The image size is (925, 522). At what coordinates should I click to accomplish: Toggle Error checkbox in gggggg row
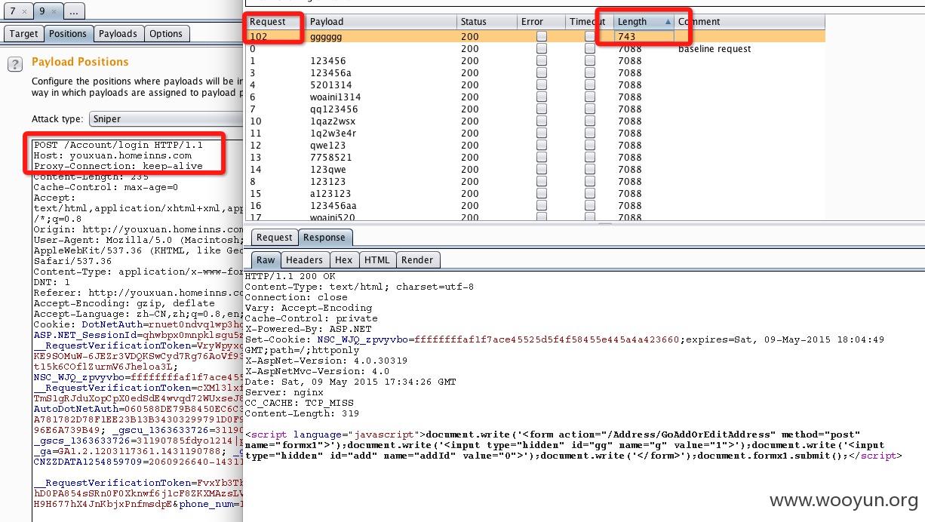pos(542,36)
